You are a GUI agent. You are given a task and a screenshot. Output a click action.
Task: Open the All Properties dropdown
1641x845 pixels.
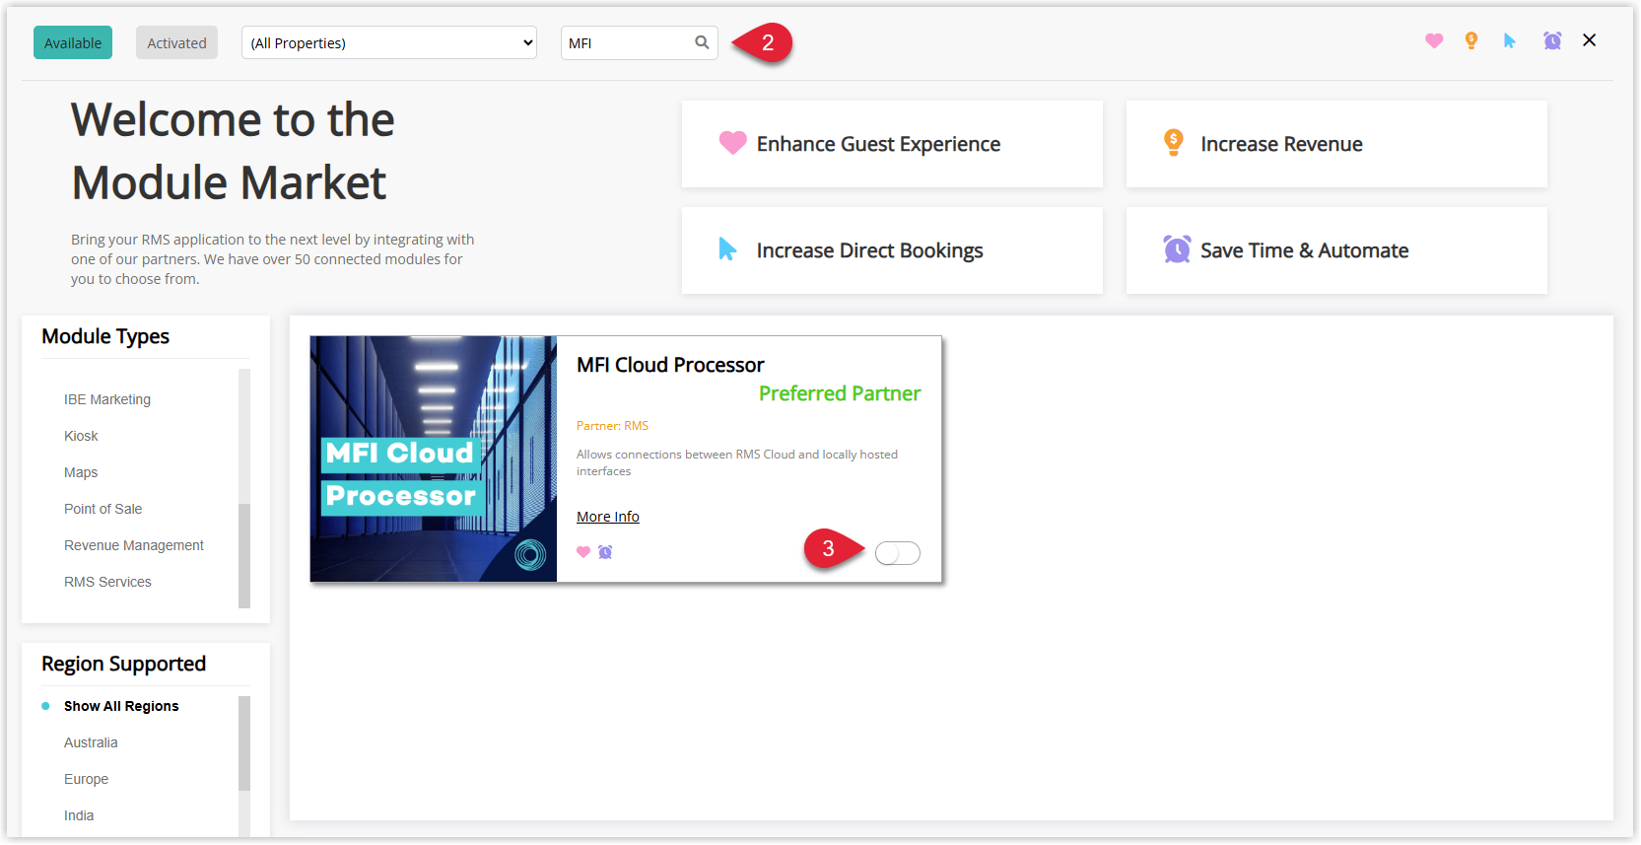(389, 42)
